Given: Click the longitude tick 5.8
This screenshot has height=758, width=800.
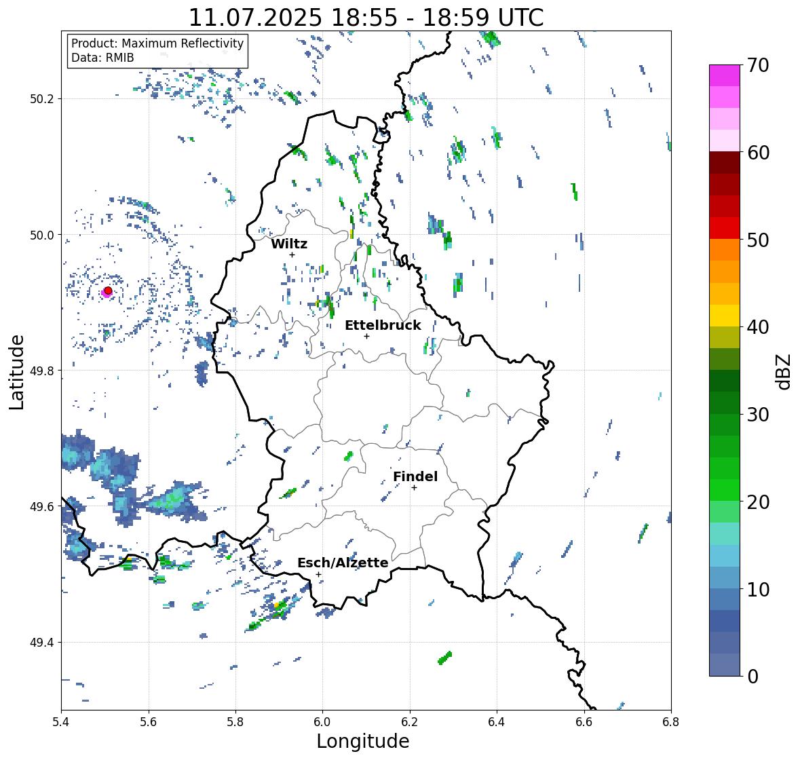Looking at the screenshot, I should click(235, 721).
